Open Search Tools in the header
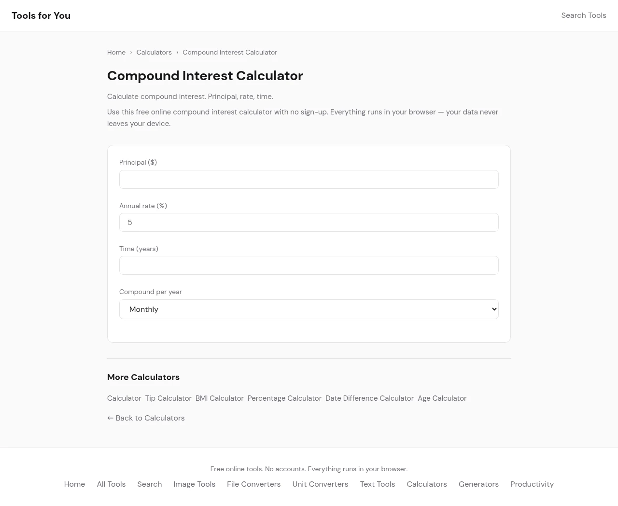Image resolution: width=618 pixels, height=506 pixels. click(583, 15)
